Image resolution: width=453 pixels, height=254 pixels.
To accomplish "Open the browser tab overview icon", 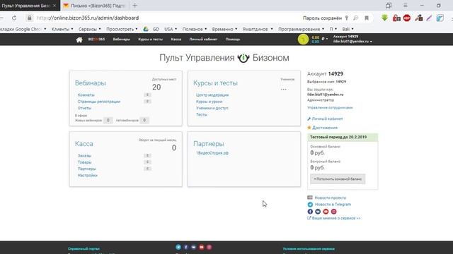I will [389, 6].
